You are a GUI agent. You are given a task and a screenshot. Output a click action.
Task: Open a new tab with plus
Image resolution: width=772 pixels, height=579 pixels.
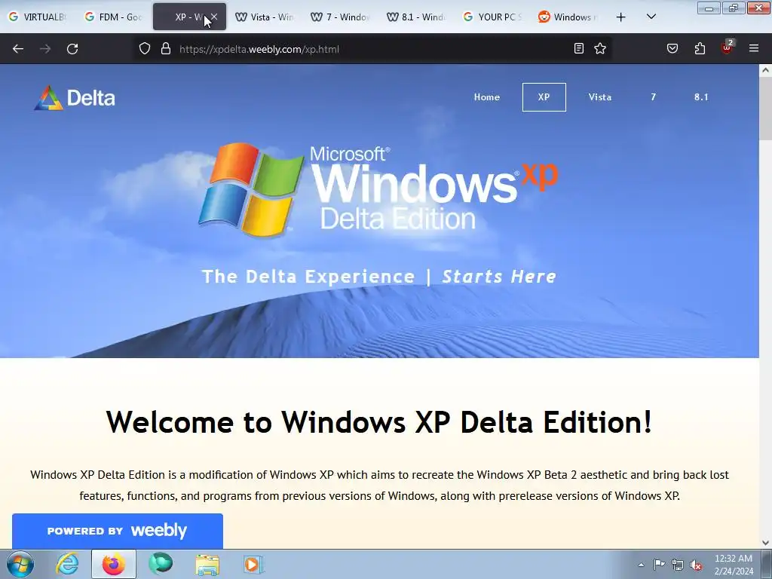coord(621,17)
